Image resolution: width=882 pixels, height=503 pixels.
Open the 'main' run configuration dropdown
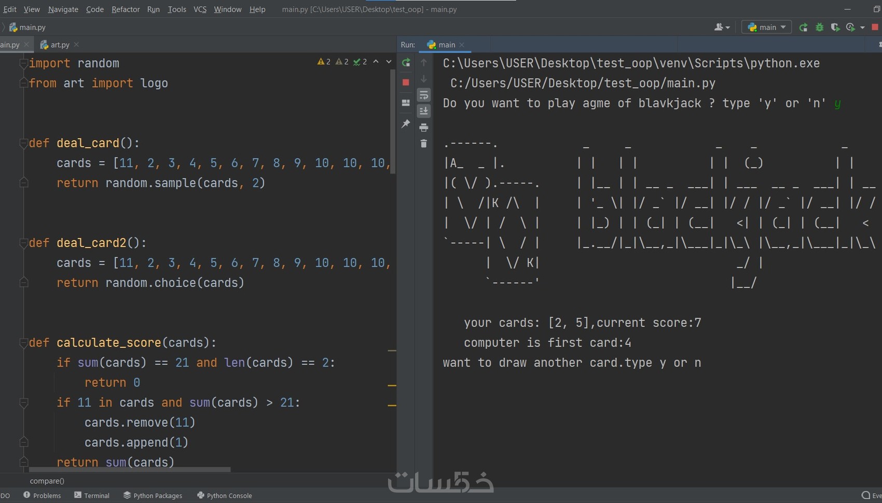(767, 27)
